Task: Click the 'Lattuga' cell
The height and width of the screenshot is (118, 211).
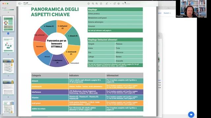Action: click(x=101, y=57)
